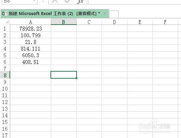Click into the formula bar input
The height and width of the screenshot is (138, 181).
pos(134,2)
